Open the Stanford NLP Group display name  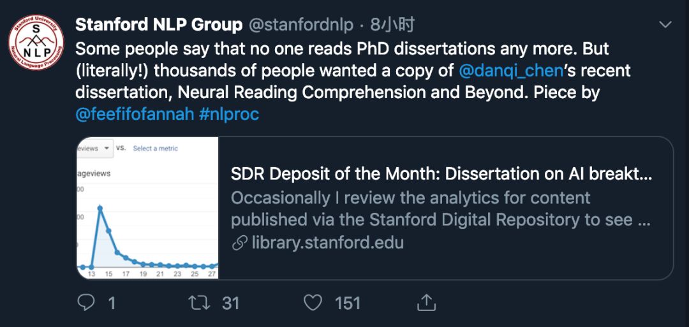click(x=159, y=25)
